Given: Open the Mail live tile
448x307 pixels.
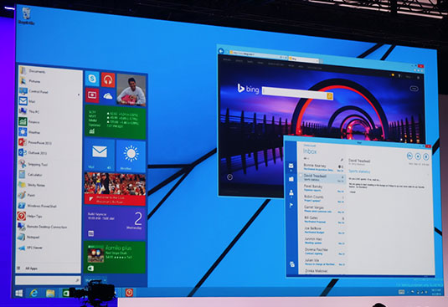Looking at the screenshot, I should point(100,155).
